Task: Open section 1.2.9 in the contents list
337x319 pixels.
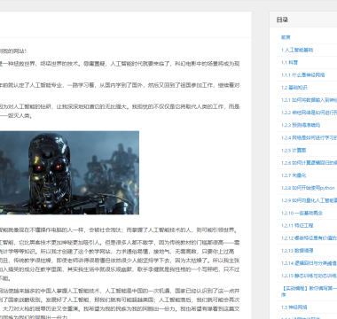Action: point(309,200)
